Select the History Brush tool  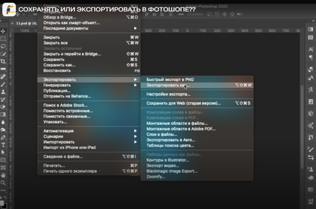click(3, 99)
